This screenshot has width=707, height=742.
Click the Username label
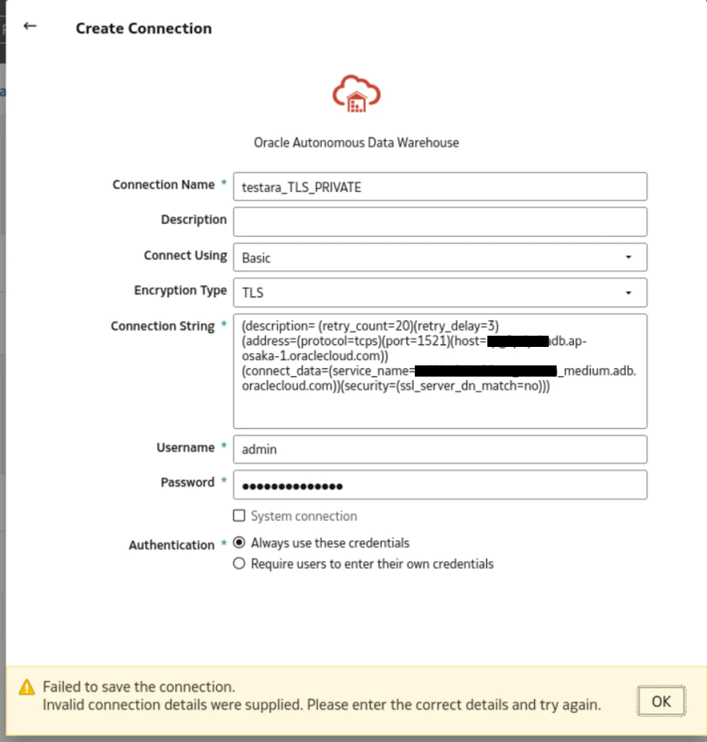pyautogui.click(x=185, y=448)
